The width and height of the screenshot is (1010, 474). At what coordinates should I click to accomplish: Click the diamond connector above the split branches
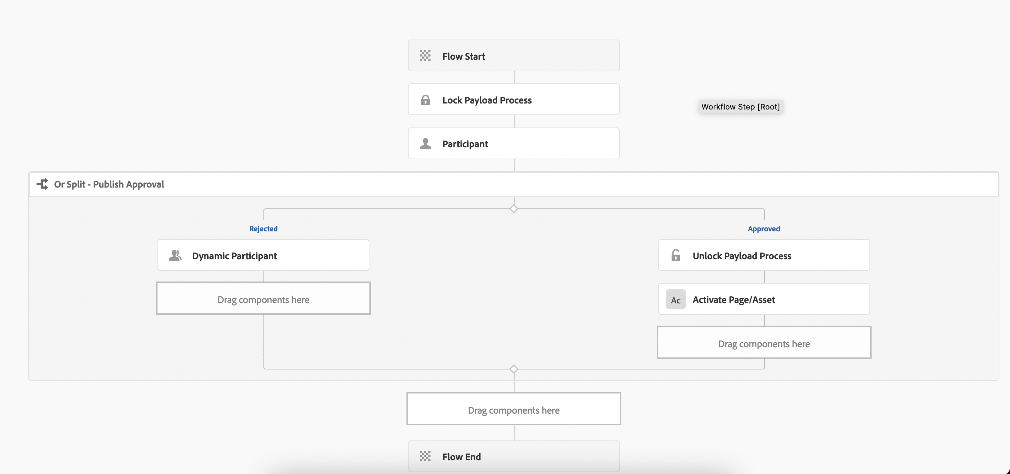click(513, 209)
